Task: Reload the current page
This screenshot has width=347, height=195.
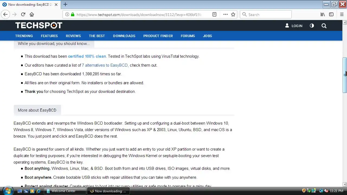Action: (x=23, y=15)
